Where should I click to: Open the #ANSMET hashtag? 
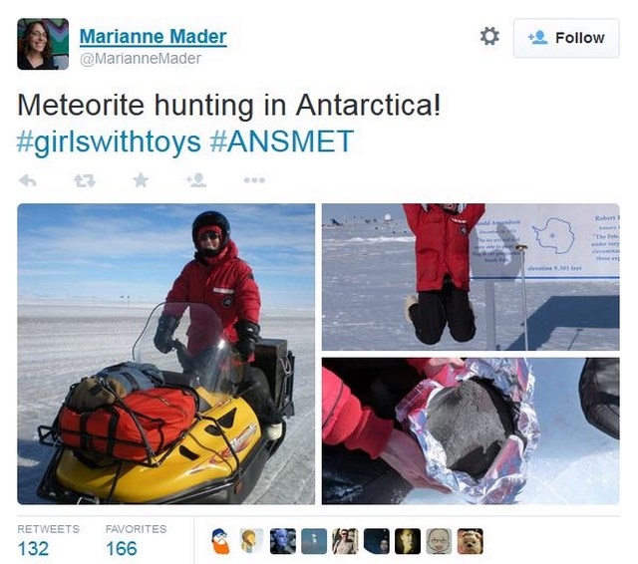click(282, 141)
